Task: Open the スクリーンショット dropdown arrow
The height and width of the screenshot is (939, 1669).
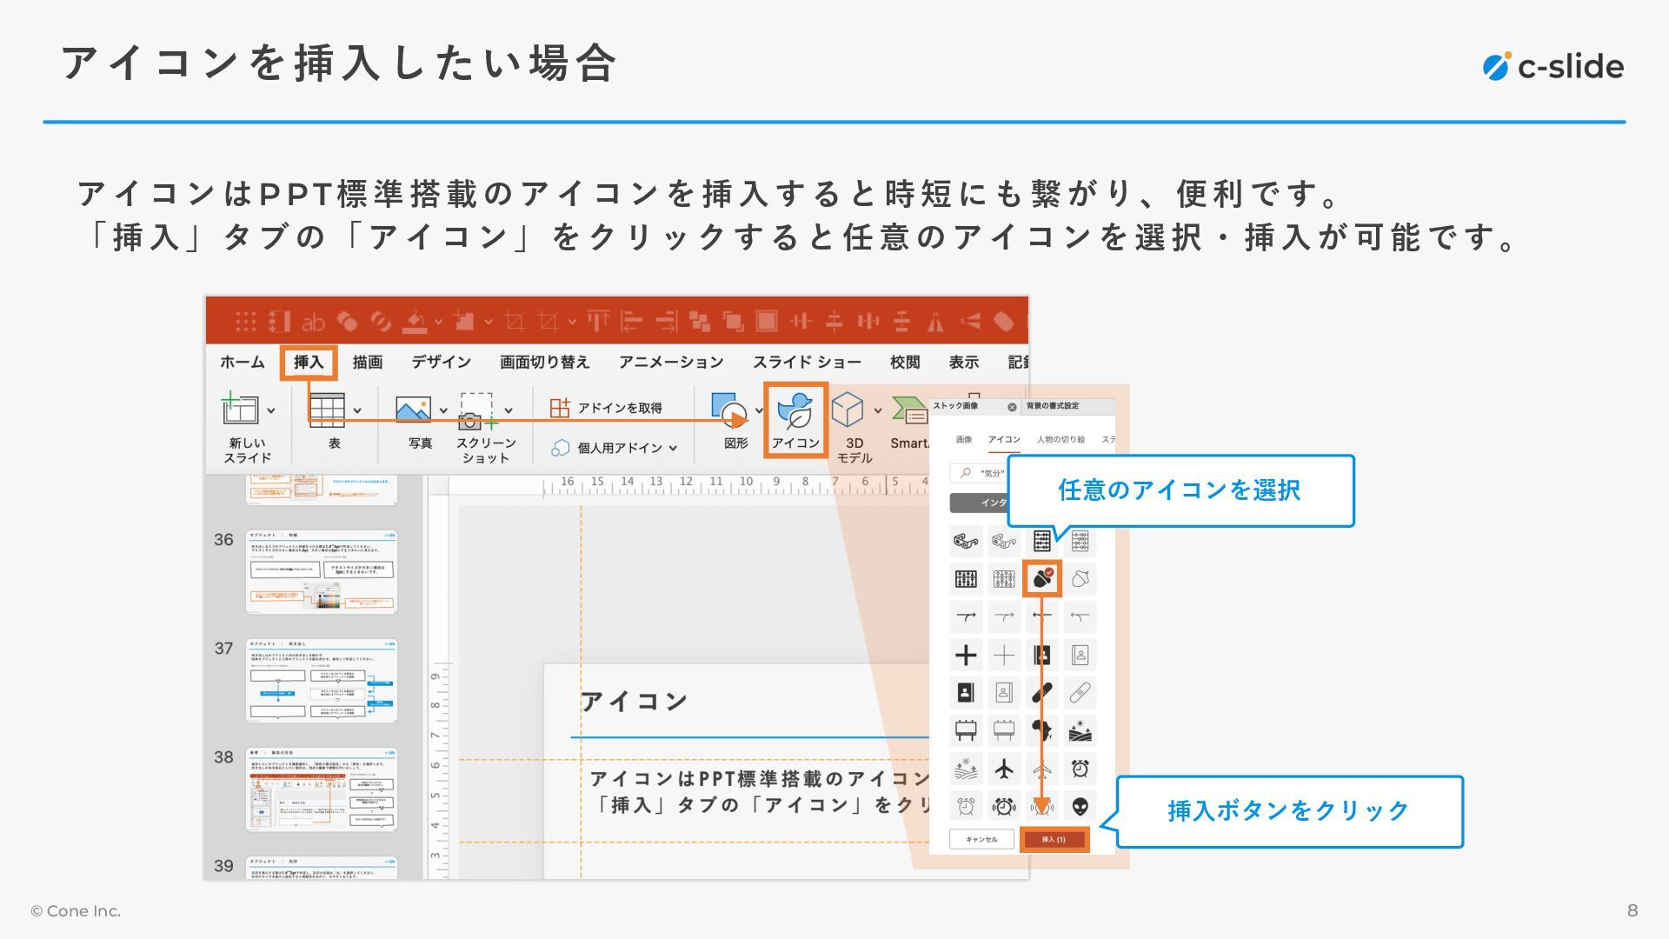Action: click(509, 410)
